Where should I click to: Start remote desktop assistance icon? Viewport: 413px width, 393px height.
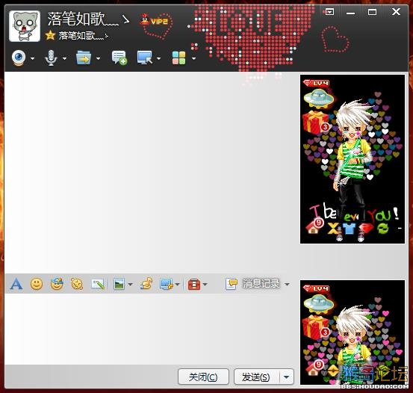coord(145,58)
